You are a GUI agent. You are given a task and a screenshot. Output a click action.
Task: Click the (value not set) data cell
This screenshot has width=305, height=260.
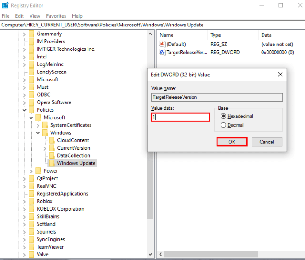point(277,44)
